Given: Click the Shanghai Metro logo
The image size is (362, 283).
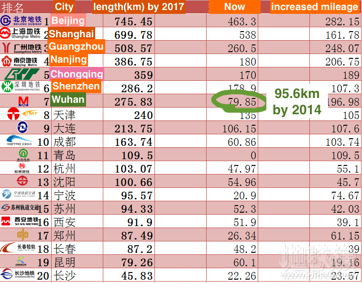Looking at the screenshot, I should pos(20,33).
